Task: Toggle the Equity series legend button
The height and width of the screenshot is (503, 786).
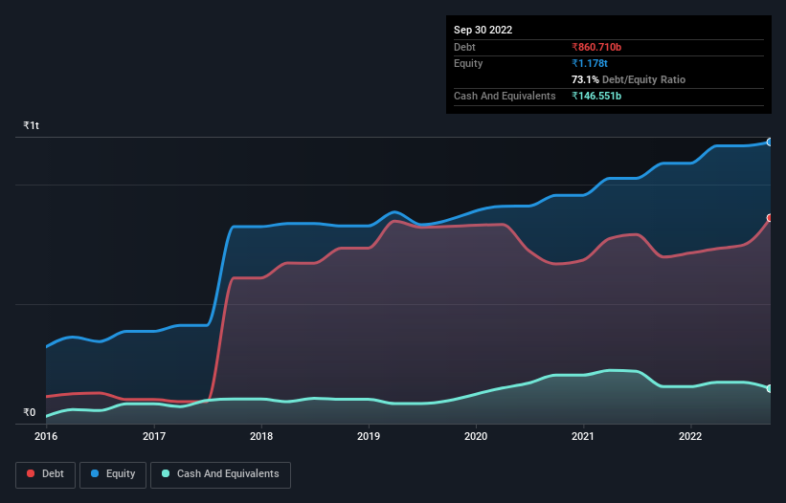Action: click(x=113, y=474)
